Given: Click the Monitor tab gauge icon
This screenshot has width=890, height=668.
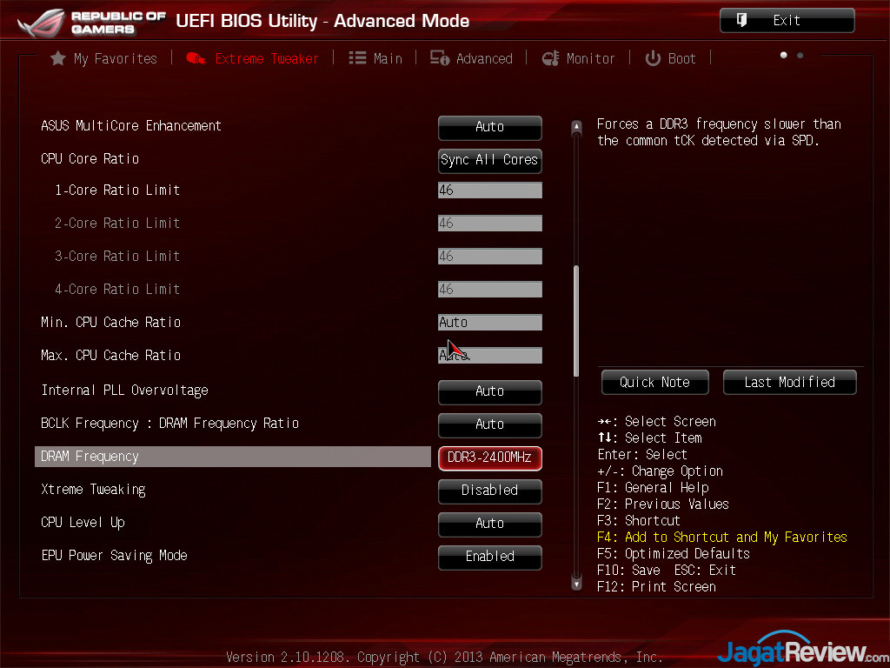Looking at the screenshot, I should click(550, 58).
